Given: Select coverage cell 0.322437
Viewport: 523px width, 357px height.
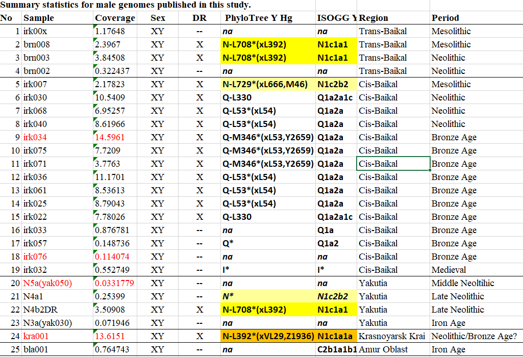Looking at the screenshot, I should pyautogui.click(x=115, y=71).
